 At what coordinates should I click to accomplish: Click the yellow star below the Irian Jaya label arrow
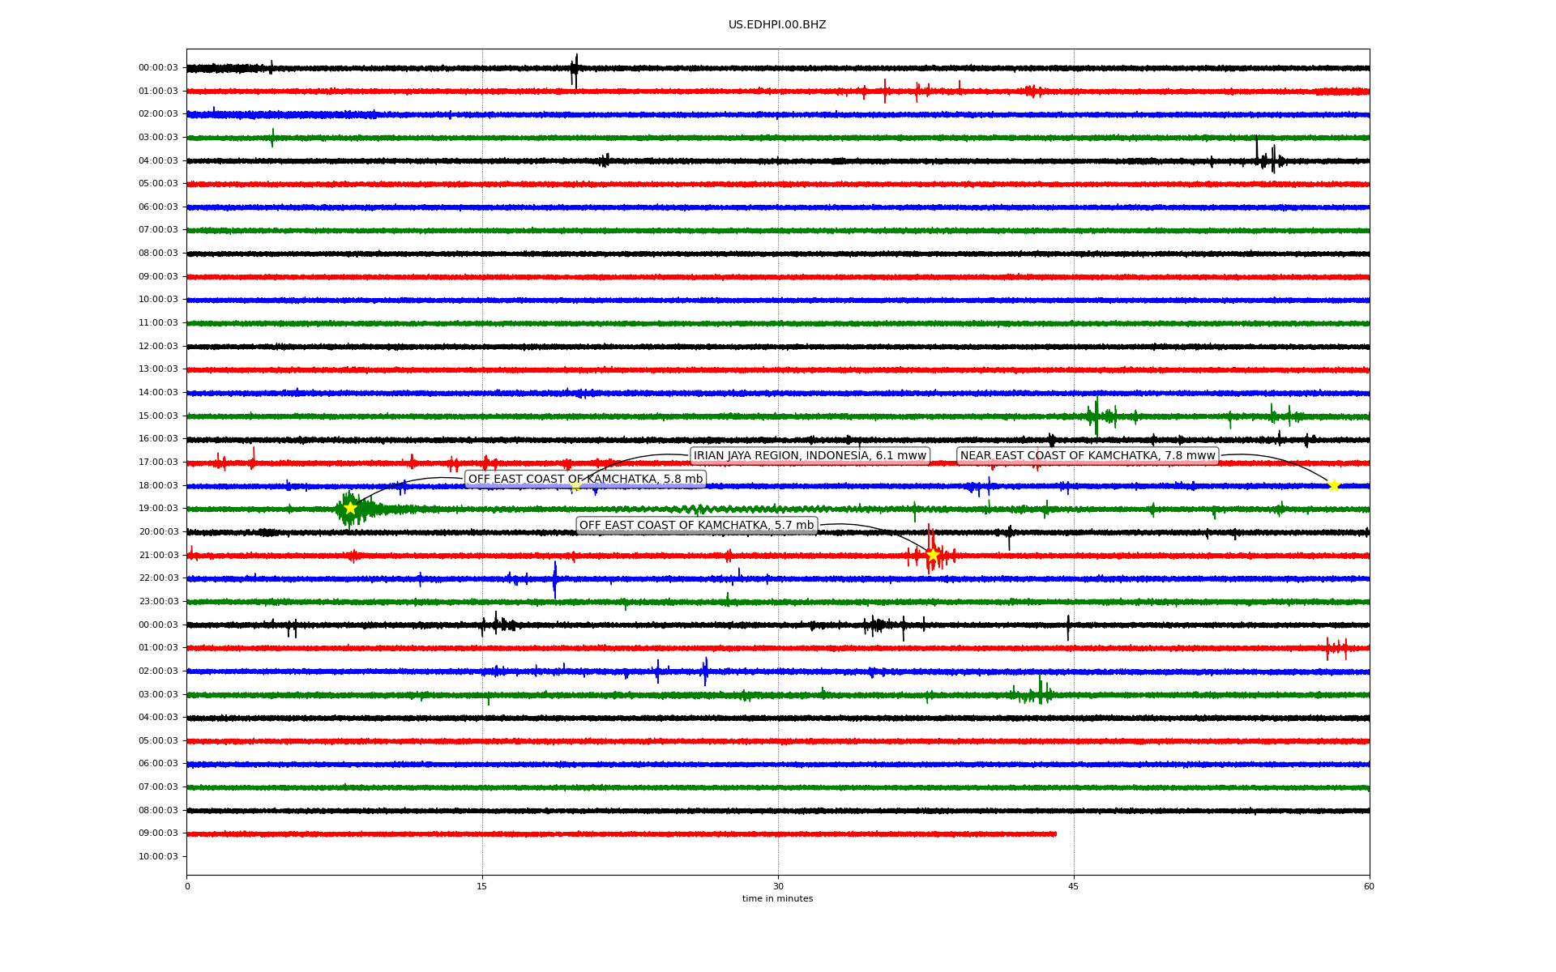point(575,486)
